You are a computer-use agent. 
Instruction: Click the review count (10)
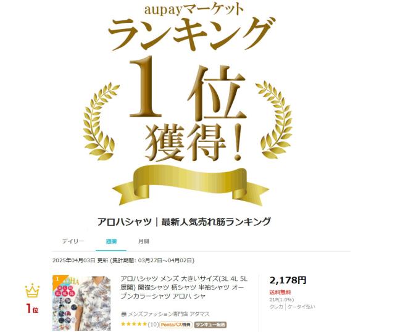click(153, 324)
